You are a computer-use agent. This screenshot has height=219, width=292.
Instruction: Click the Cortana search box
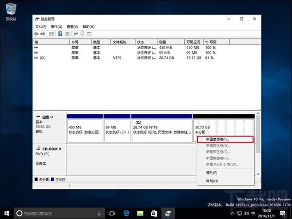(59, 214)
